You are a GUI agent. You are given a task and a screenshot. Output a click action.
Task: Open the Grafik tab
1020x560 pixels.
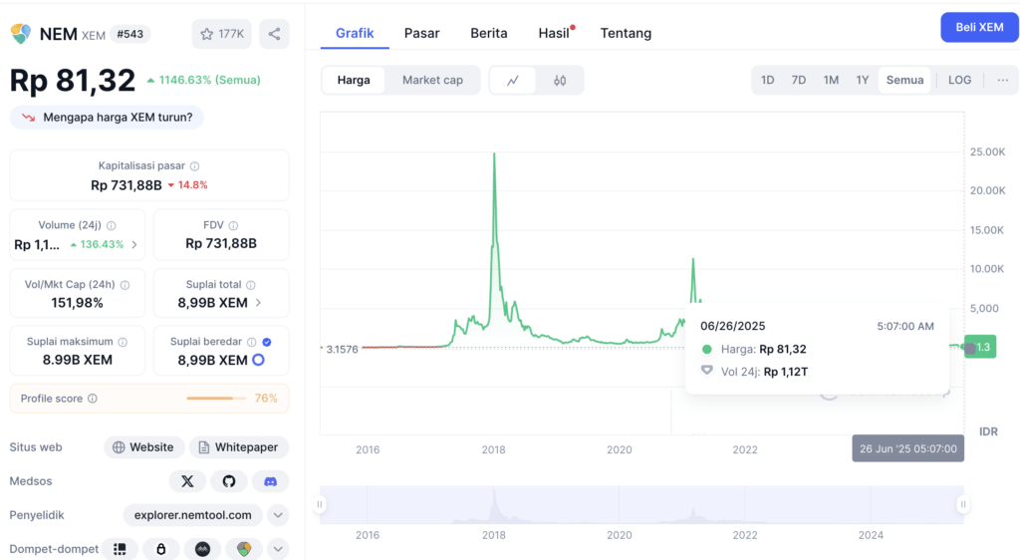[x=355, y=33]
